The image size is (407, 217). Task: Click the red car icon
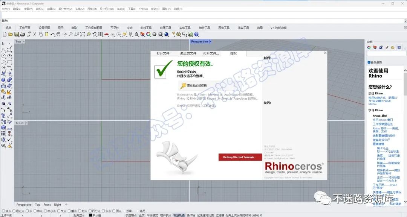pyautogui.click(x=106, y=34)
